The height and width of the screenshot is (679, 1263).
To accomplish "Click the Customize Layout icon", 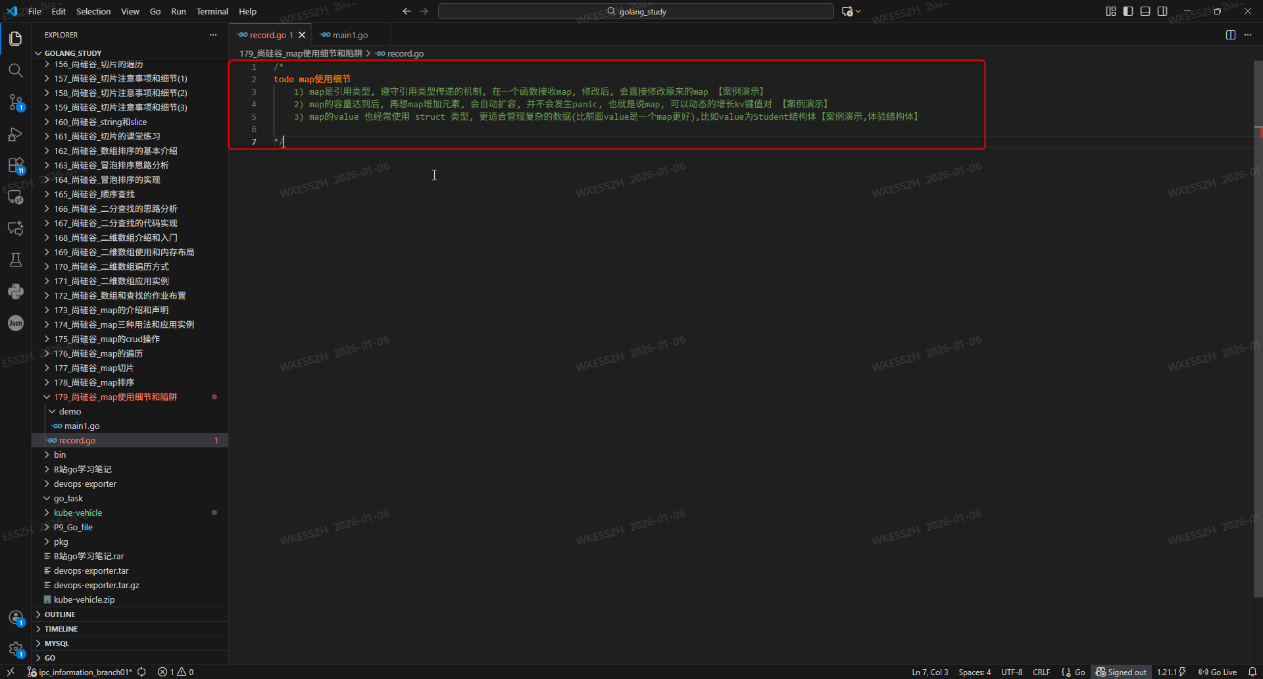I will (x=1111, y=11).
